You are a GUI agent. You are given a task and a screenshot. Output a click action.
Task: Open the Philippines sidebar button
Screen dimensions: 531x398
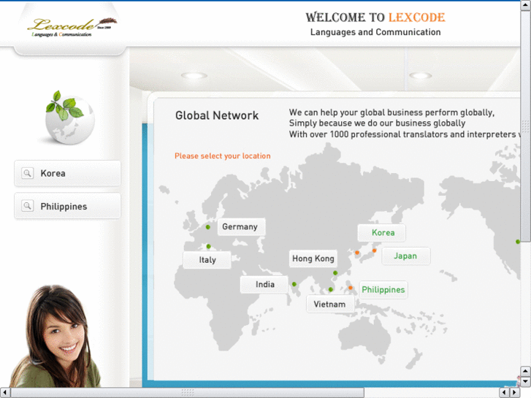click(67, 206)
